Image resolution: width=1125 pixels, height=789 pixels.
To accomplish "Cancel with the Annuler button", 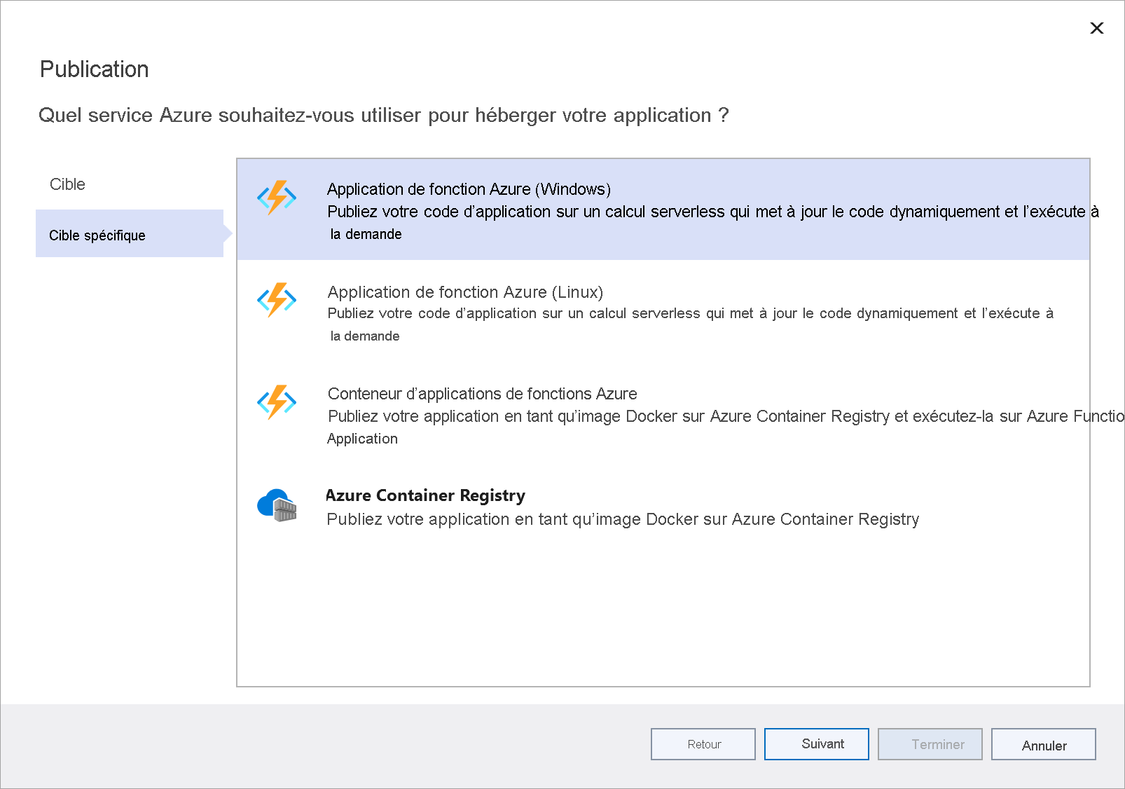I will pos(1044,744).
